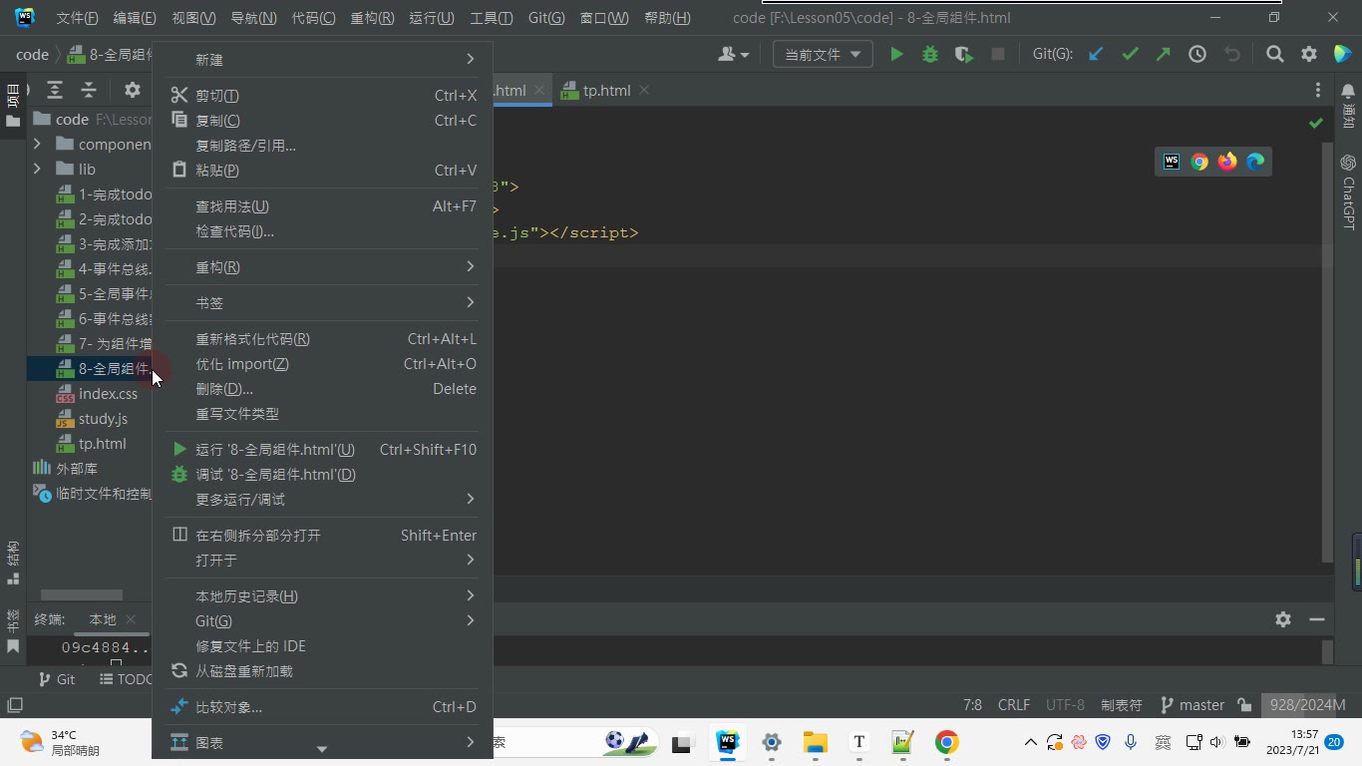Open in Edge from browser popup
This screenshot has width=1362, height=766.
point(1255,162)
